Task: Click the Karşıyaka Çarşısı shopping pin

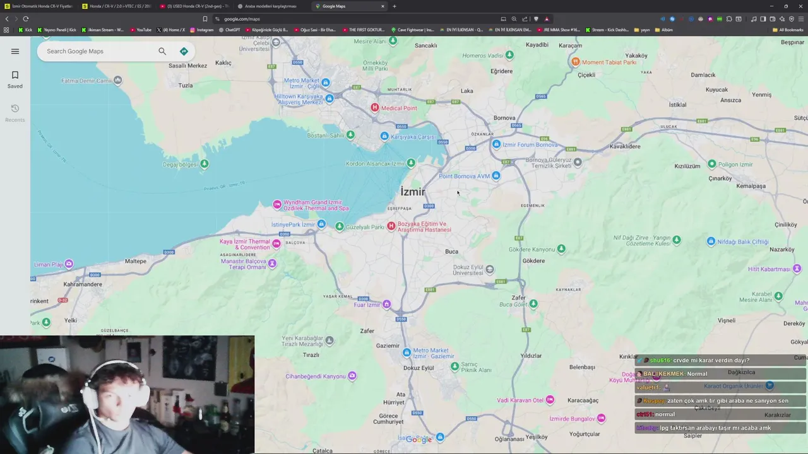Action: [384, 136]
